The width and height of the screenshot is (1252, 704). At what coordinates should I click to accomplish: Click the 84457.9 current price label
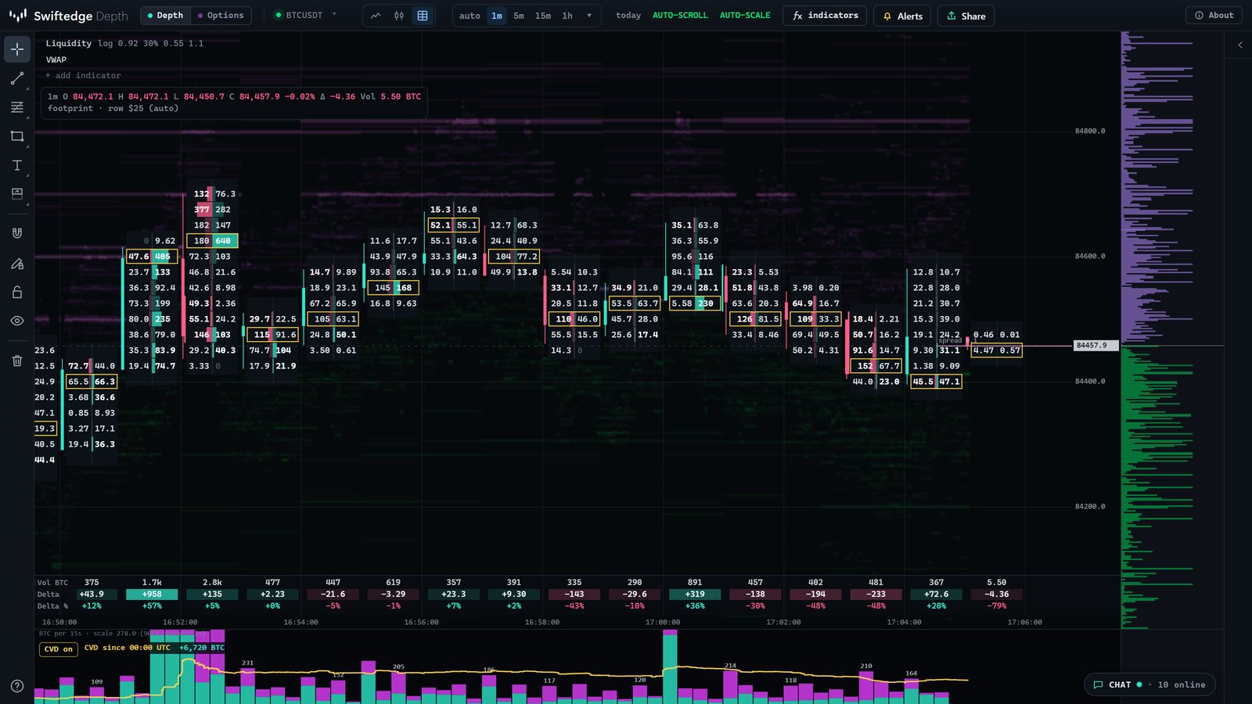pos(1095,345)
